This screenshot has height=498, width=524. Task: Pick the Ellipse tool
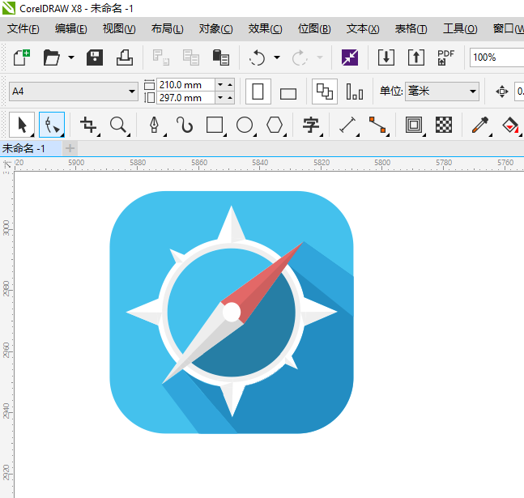coord(245,125)
